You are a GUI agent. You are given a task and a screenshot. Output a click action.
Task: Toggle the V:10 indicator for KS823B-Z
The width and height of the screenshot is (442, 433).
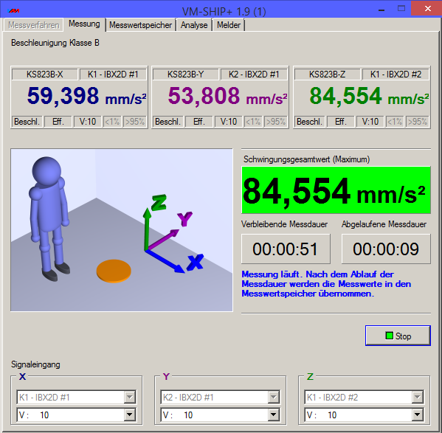[x=370, y=122]
